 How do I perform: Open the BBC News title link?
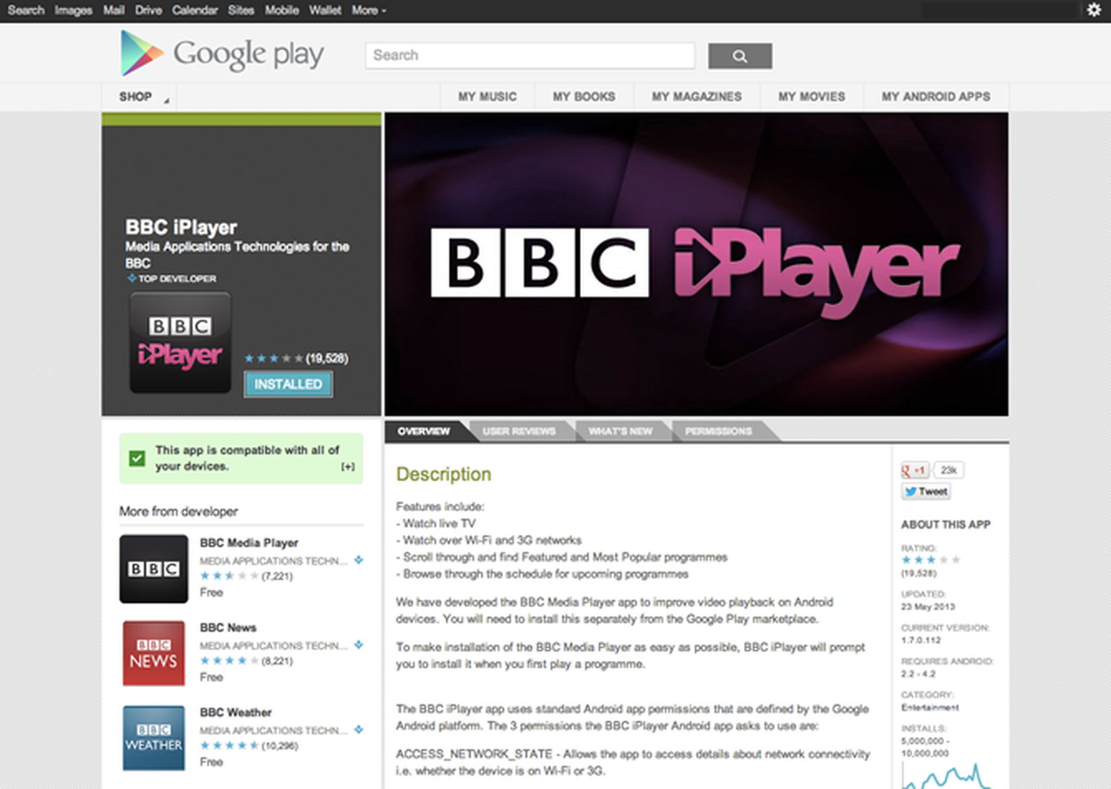point(228,628)
